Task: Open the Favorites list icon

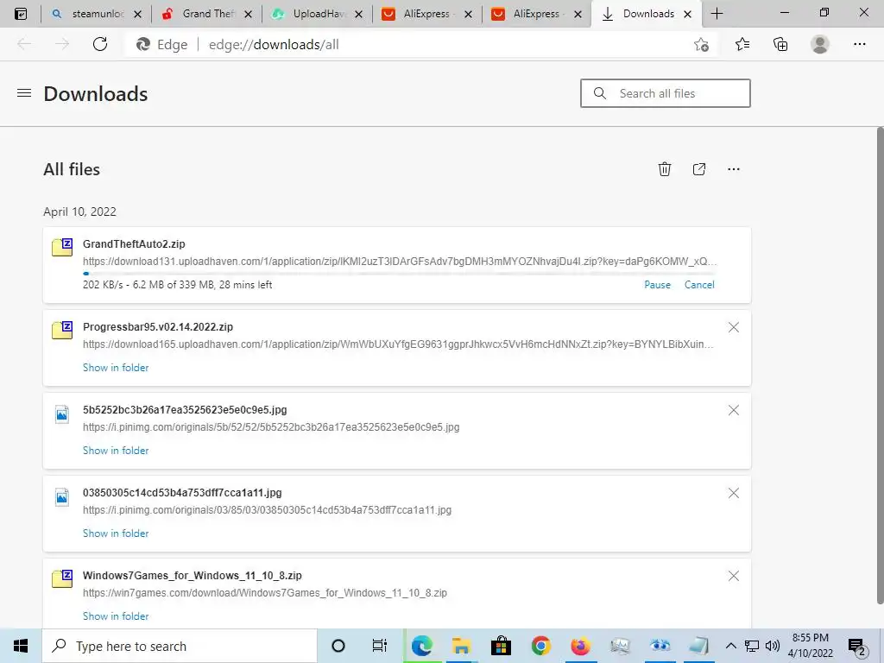Action: tap(742, 44)
